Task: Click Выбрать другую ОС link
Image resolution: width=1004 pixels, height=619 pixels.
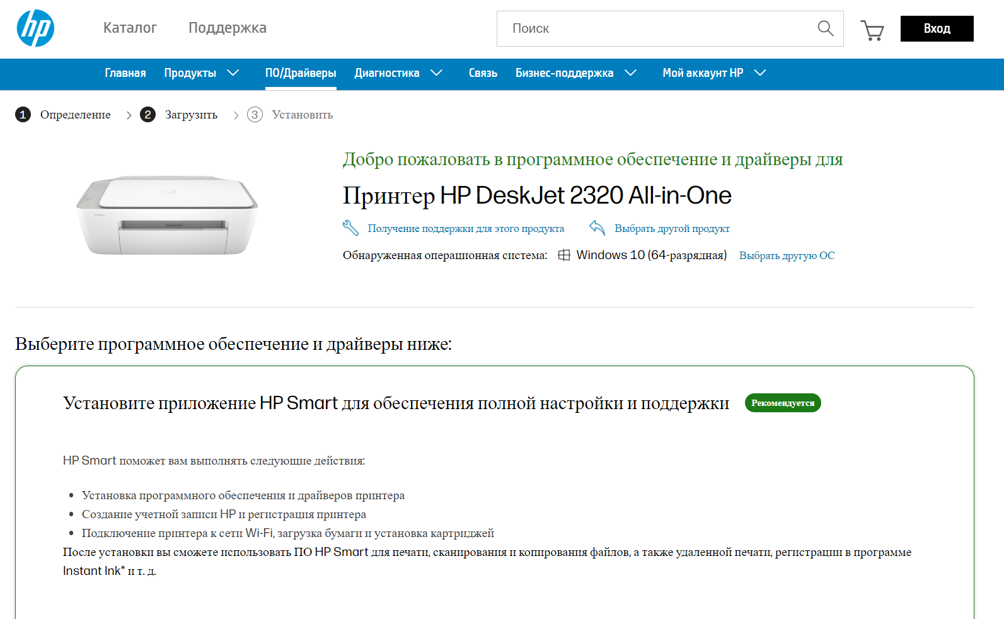Action: [787, 255]
